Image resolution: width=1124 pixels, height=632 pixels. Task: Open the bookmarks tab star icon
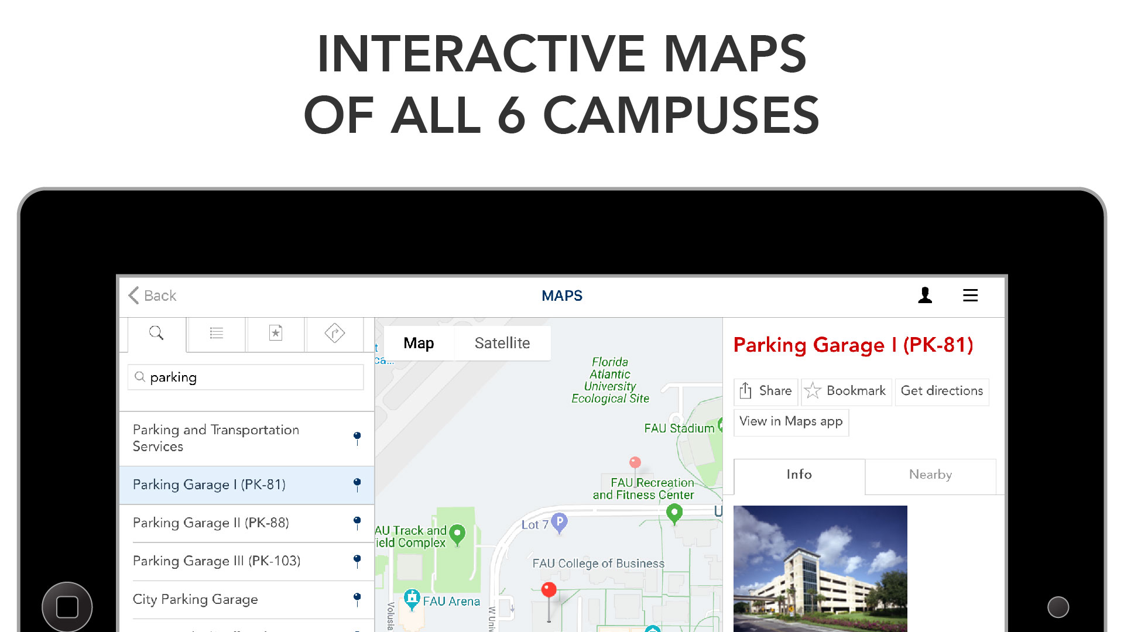pos(276,334)
